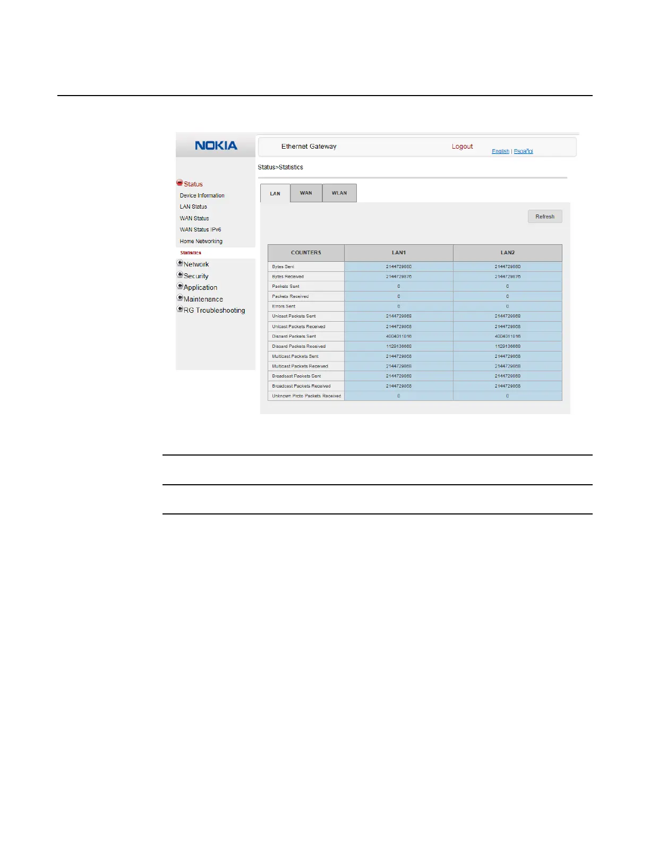The height and width of the screenshot is (841, 650).
Task: Select the Multicast Packets Received row label
Action: point(300,366)
